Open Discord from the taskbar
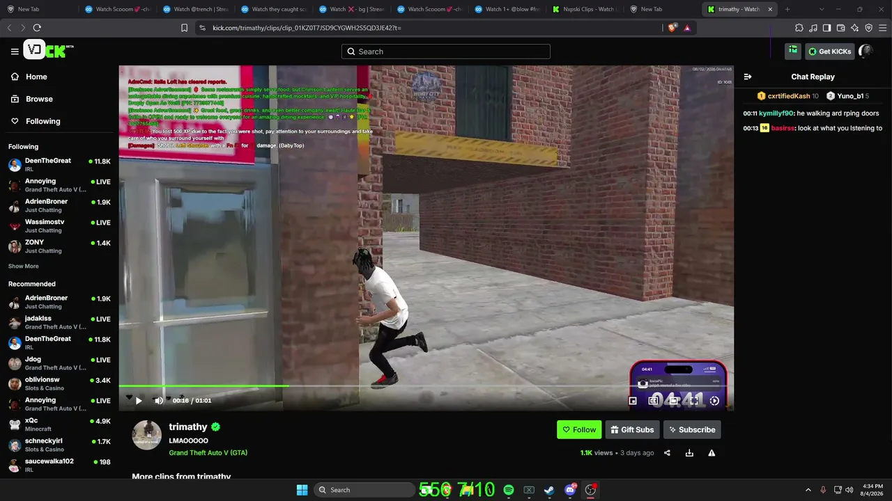 (570, 490)
